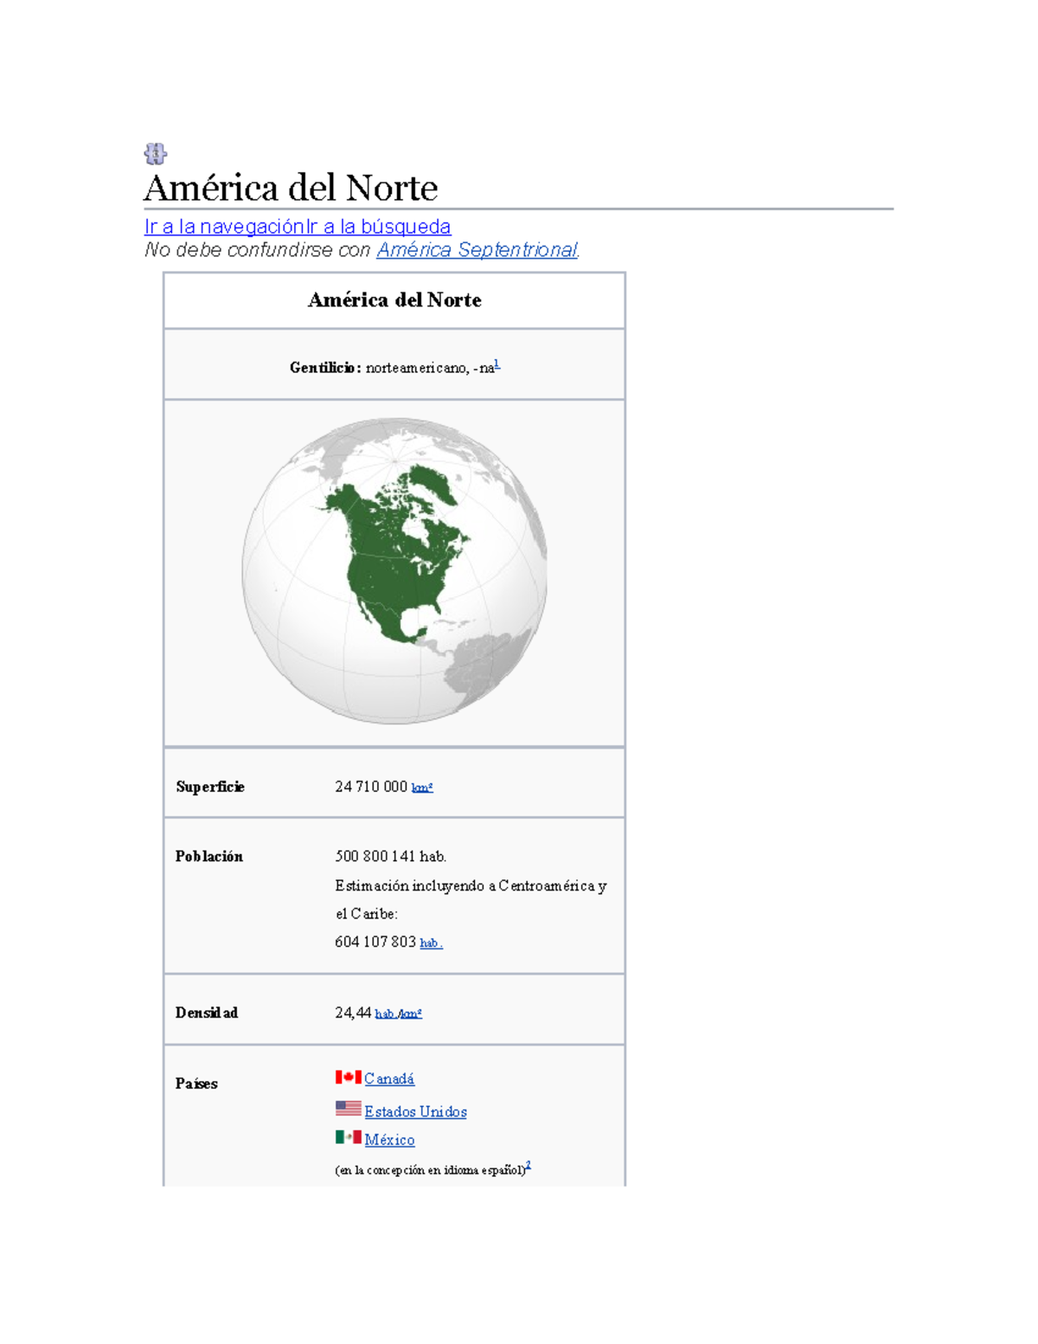Open the México article link
The height and width of the screenshot is (1344, 1038).
tap(388, 1141)
